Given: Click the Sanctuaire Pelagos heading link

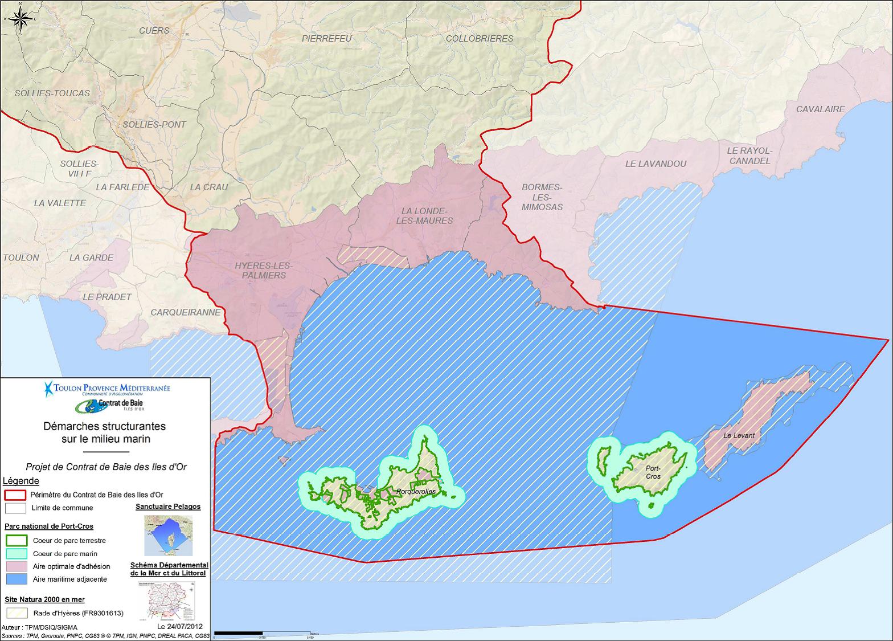Looking at the screenshot, I should (168, 507).
